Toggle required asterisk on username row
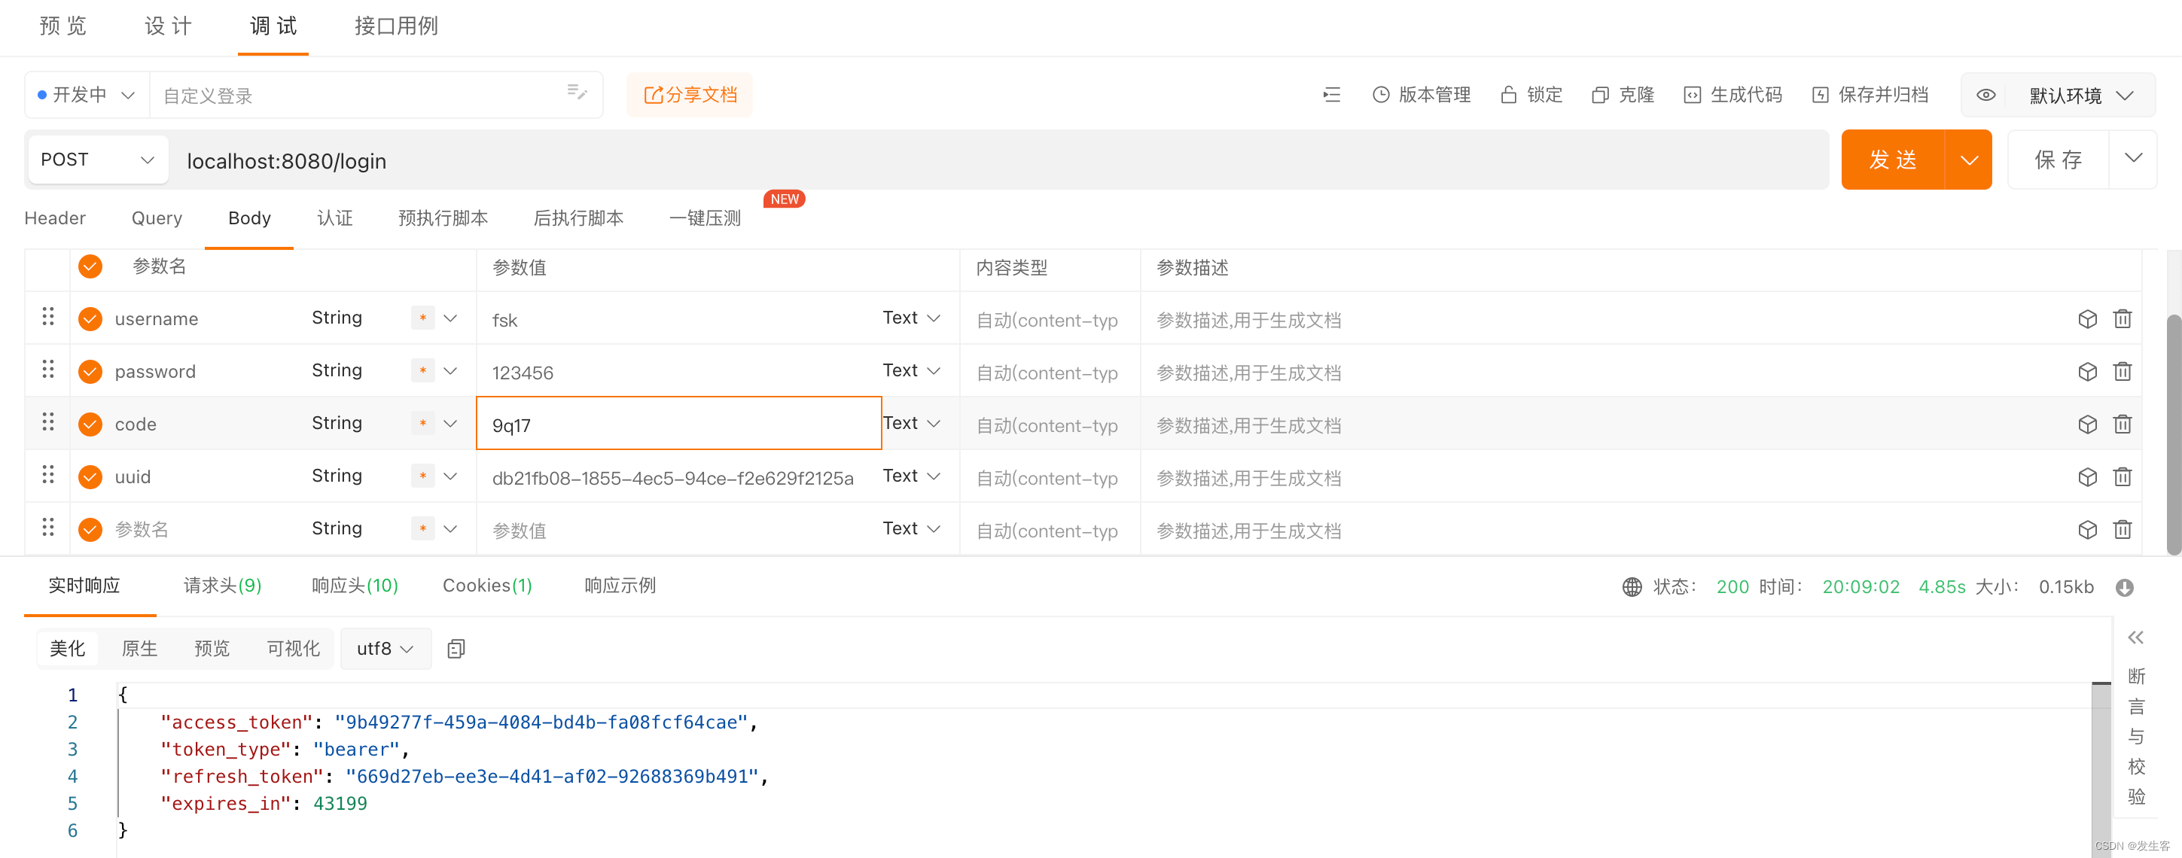 click(x=422, y=318)
